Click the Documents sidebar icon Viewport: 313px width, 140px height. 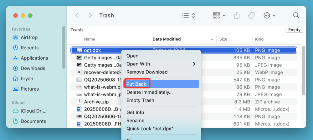15,121
